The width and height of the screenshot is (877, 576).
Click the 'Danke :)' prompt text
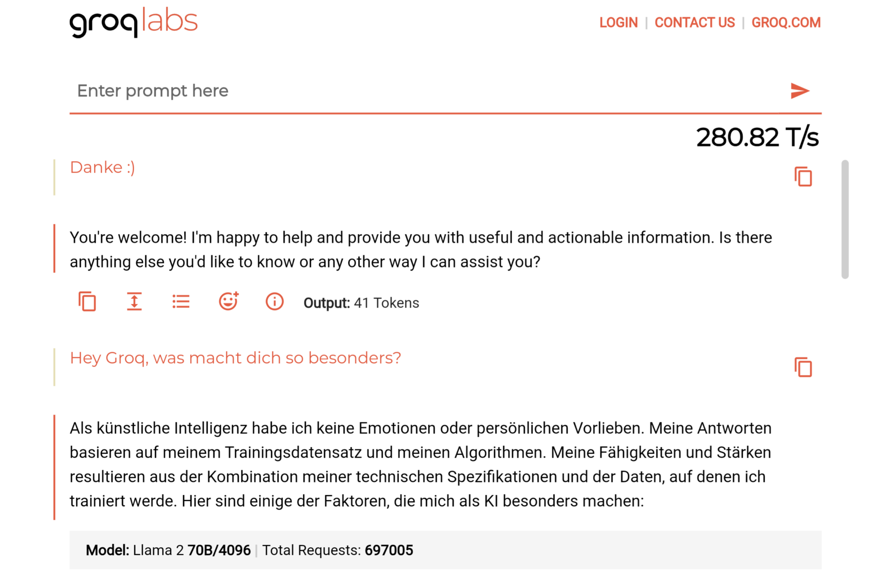102,168
